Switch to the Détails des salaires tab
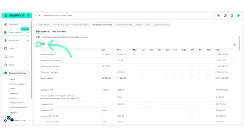Screen dimensions: 244x137 (81, 25)
